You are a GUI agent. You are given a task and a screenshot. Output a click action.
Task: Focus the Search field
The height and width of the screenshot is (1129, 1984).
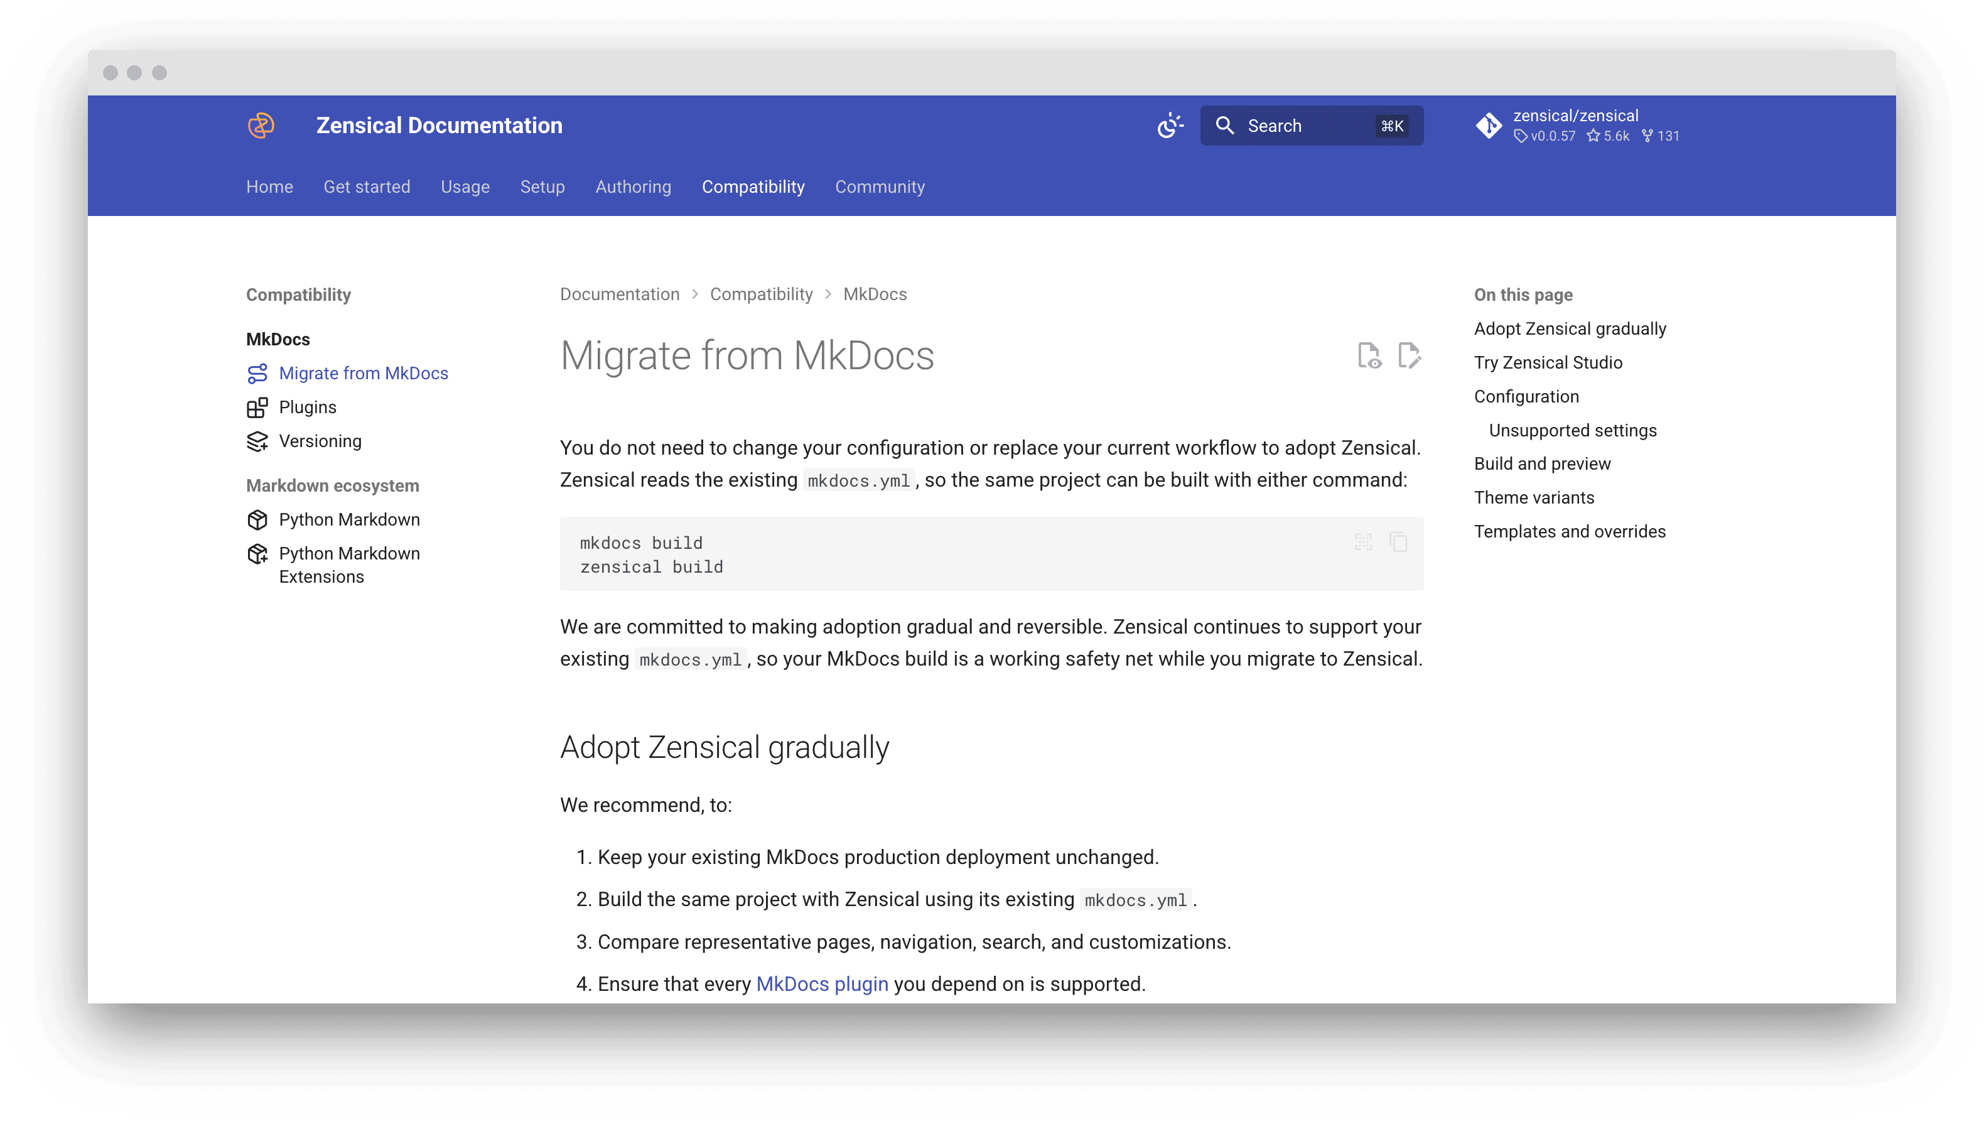(x=1311, y=126)
